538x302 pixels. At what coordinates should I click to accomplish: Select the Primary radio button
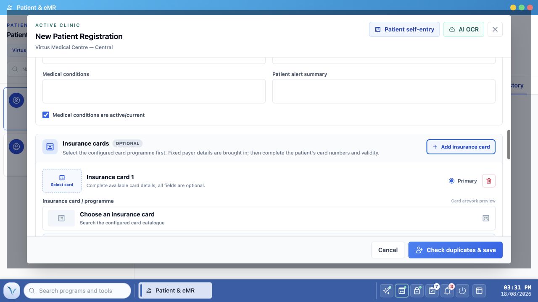click(451, 181)
